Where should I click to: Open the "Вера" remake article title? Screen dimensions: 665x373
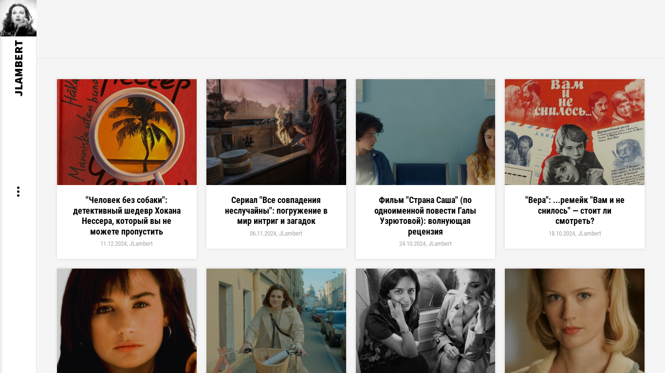tap(574, 210)
